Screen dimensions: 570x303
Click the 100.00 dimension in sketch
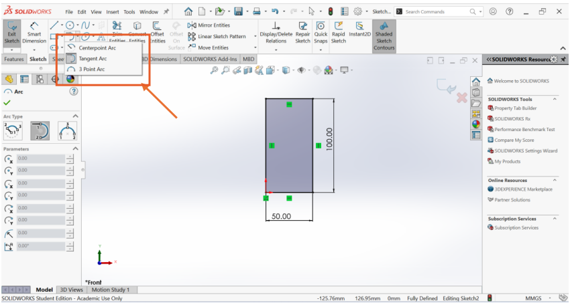point(329,139)
